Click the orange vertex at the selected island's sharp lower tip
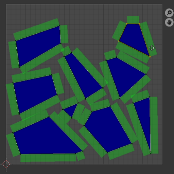 coord(150,57)
